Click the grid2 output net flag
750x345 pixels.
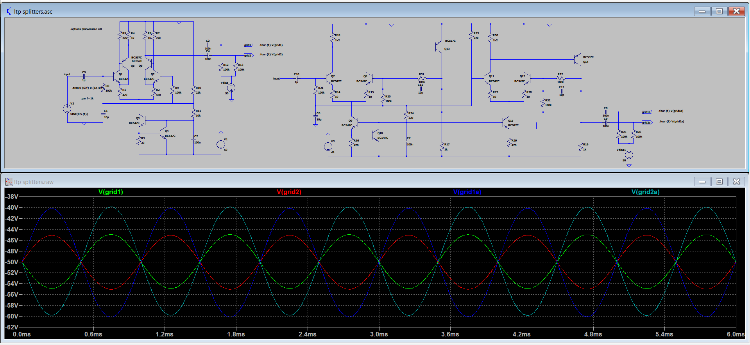click(x=248, y=55)
